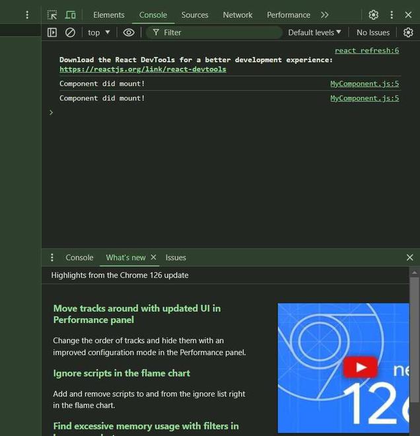
Task: Open the first MyComponent.js:5 source link
Action: 365,84
